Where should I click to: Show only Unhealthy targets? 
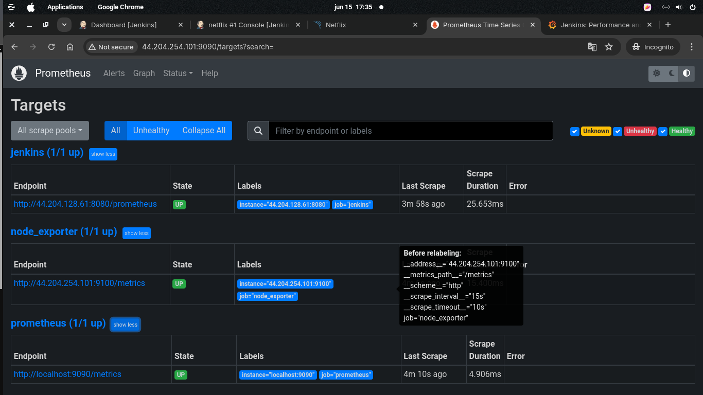point(151,131)
